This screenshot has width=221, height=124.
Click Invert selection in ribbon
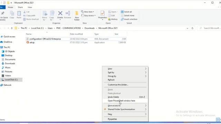(x=129, y=19)
